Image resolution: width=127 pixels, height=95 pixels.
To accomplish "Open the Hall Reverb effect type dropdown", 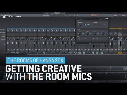I will [x=81, y=19].
